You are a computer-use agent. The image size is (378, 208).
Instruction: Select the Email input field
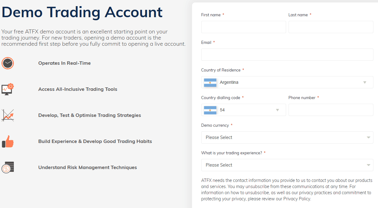coord(287,55)
